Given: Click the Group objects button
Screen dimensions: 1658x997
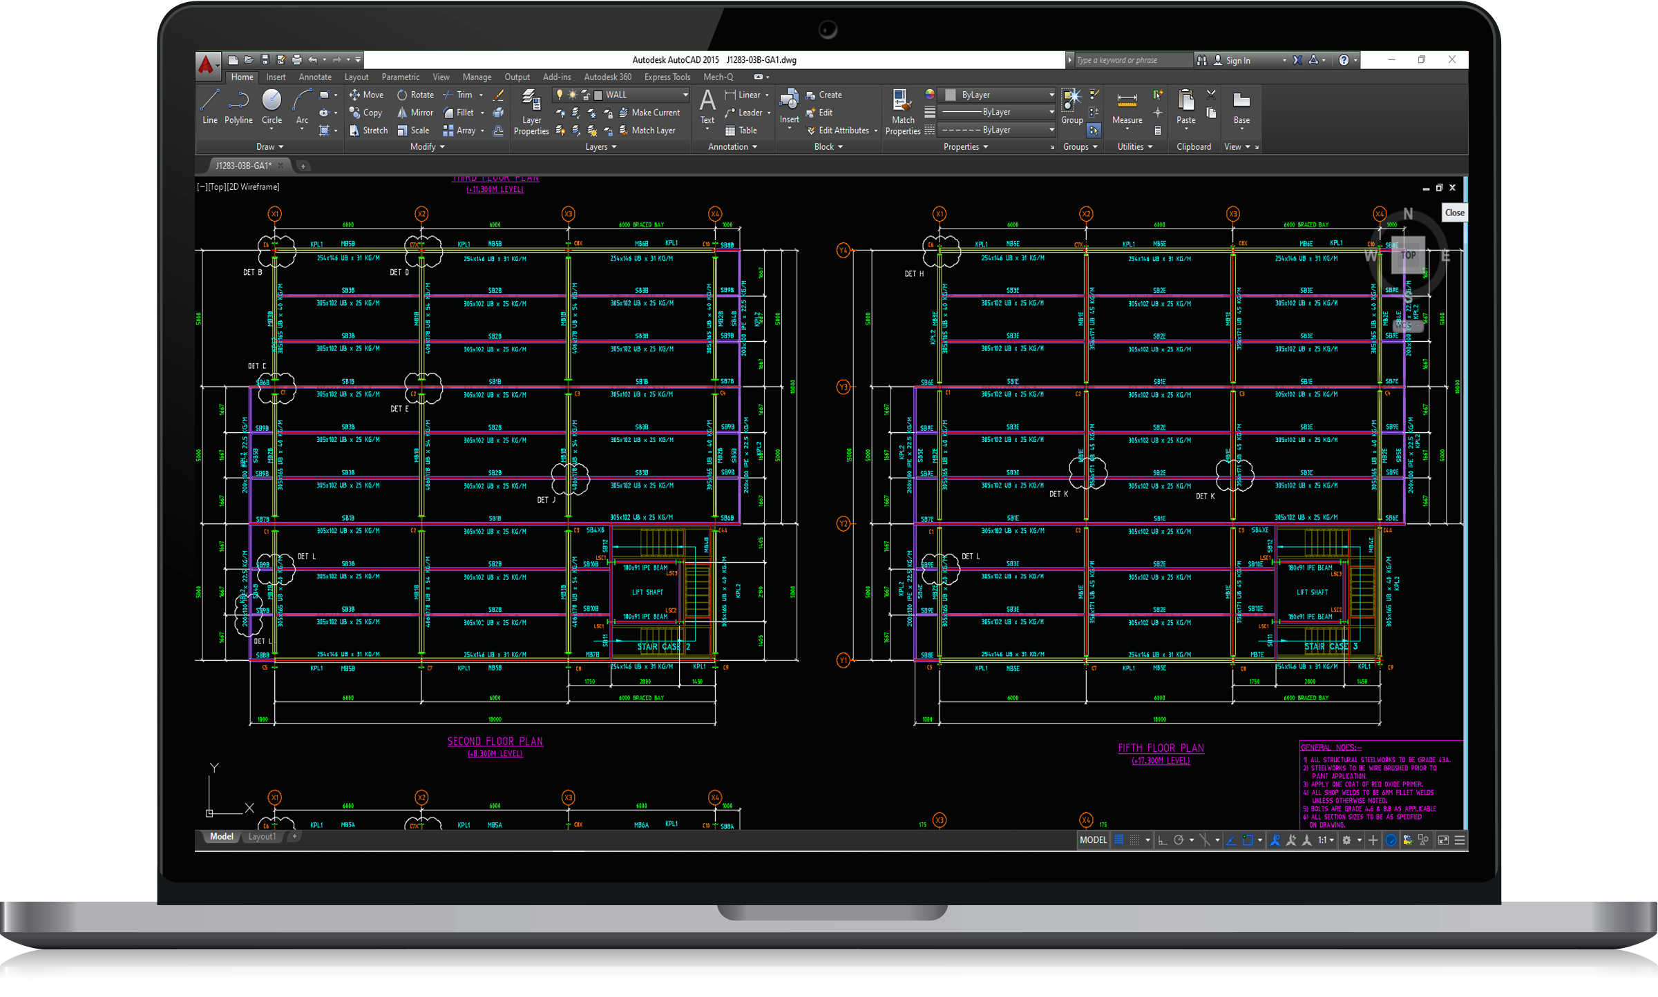Looking at the screenshot, I should pyautogui.click(x=1071, y=107).
